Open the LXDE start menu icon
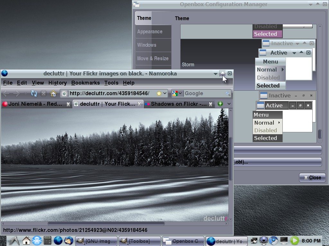Image resolution: width=329 pixels, height=246 pixels. [14, 241]
